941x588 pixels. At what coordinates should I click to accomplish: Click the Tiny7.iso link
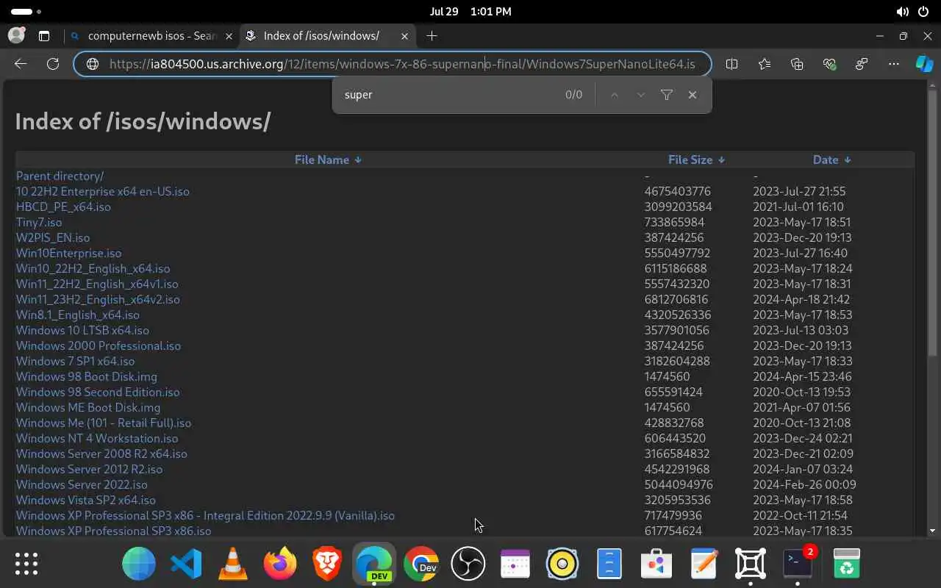(x=39, y=222)
